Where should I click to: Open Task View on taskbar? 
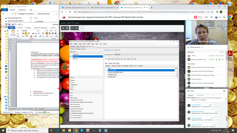pos(51,130)
